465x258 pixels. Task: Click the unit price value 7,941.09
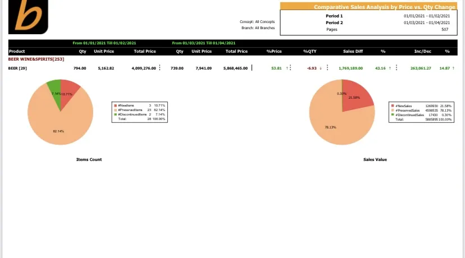point(204,68)
